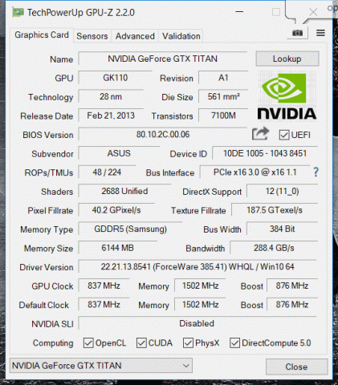Click the GPU Clock row Boost 876 MHz

(x=292, y=286)
